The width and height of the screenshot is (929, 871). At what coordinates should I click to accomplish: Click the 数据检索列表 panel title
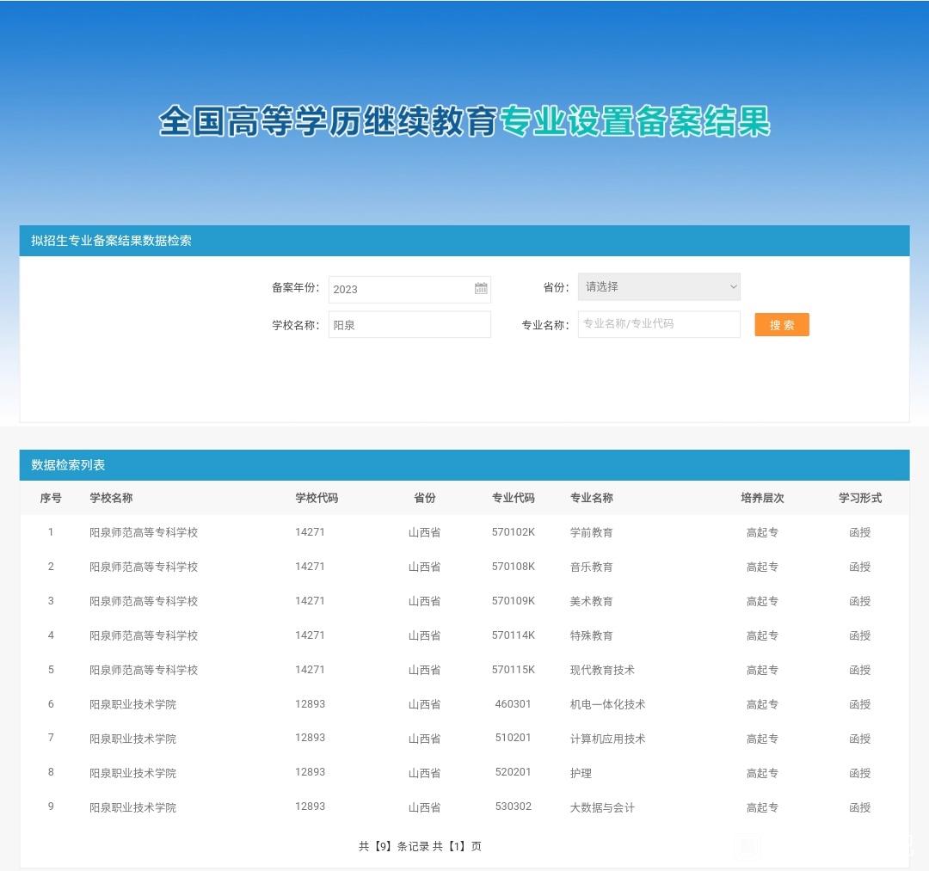[68, 465]
